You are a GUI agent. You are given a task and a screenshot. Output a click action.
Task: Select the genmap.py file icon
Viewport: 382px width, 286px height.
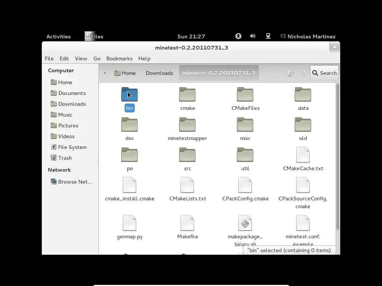coord(129,223)
